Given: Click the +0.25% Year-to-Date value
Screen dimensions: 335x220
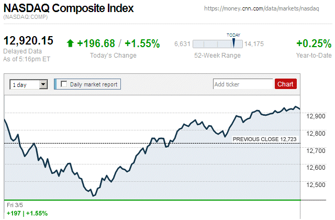Looking at the screenshot, I should (x=314, y=43).
